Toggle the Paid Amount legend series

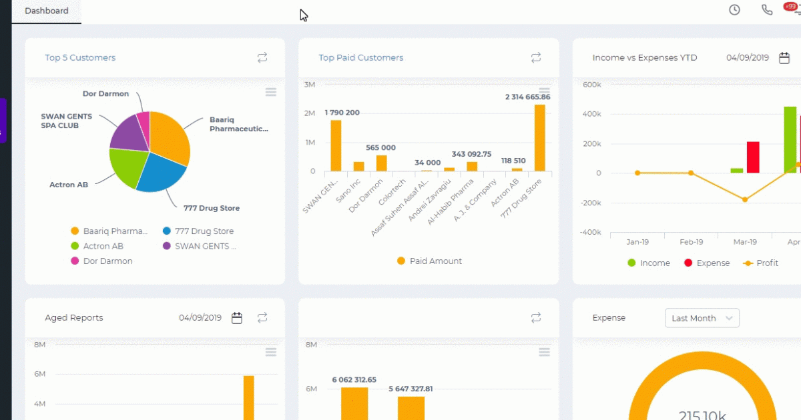coord(429,261)
